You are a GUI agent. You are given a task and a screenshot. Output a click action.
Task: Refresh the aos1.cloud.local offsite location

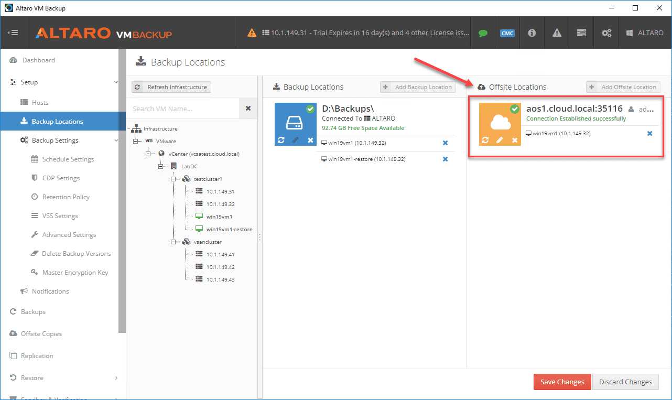tap(485, 140)
